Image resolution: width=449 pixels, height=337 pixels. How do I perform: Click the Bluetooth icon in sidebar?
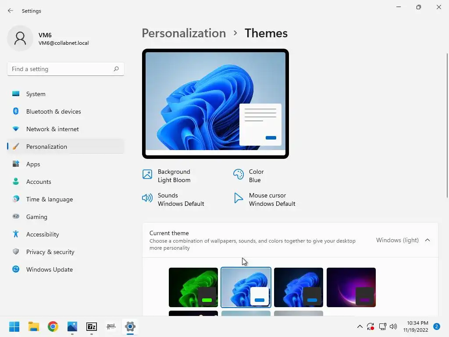click(x=16, y=111)
